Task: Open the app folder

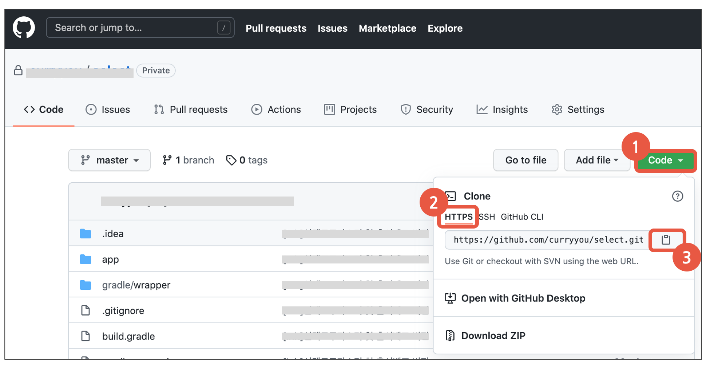Action: click(110, 259)
